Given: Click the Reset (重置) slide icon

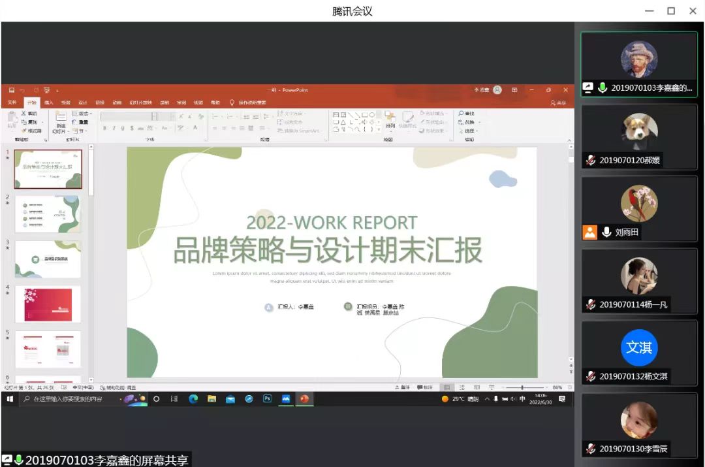Looking at the screenshot, I should (x=81, y=122).
